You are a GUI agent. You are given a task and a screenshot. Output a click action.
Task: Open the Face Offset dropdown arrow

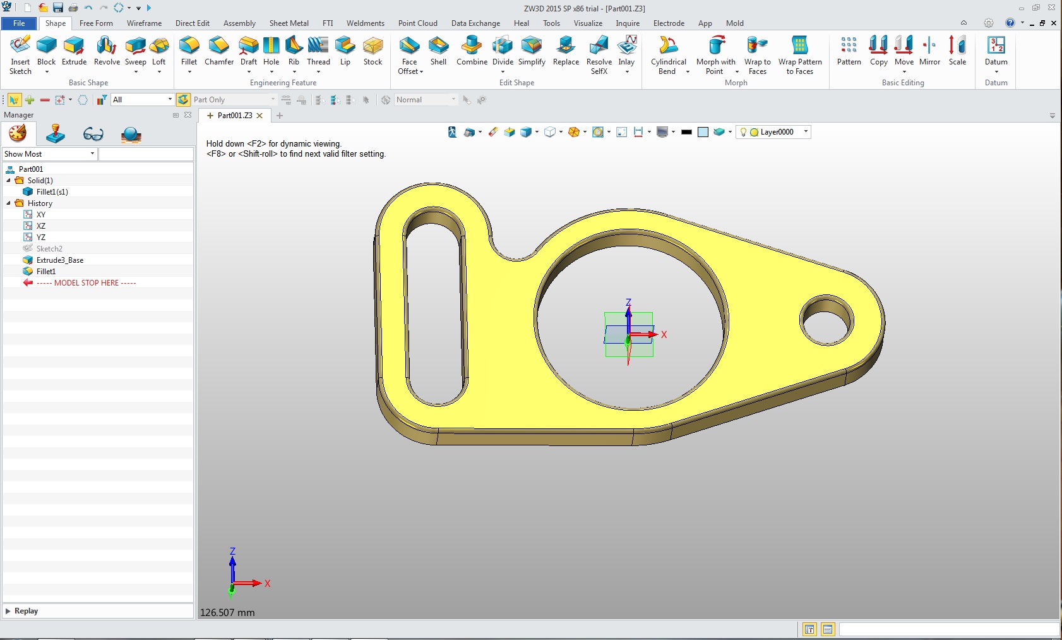[x=421, y=72]
